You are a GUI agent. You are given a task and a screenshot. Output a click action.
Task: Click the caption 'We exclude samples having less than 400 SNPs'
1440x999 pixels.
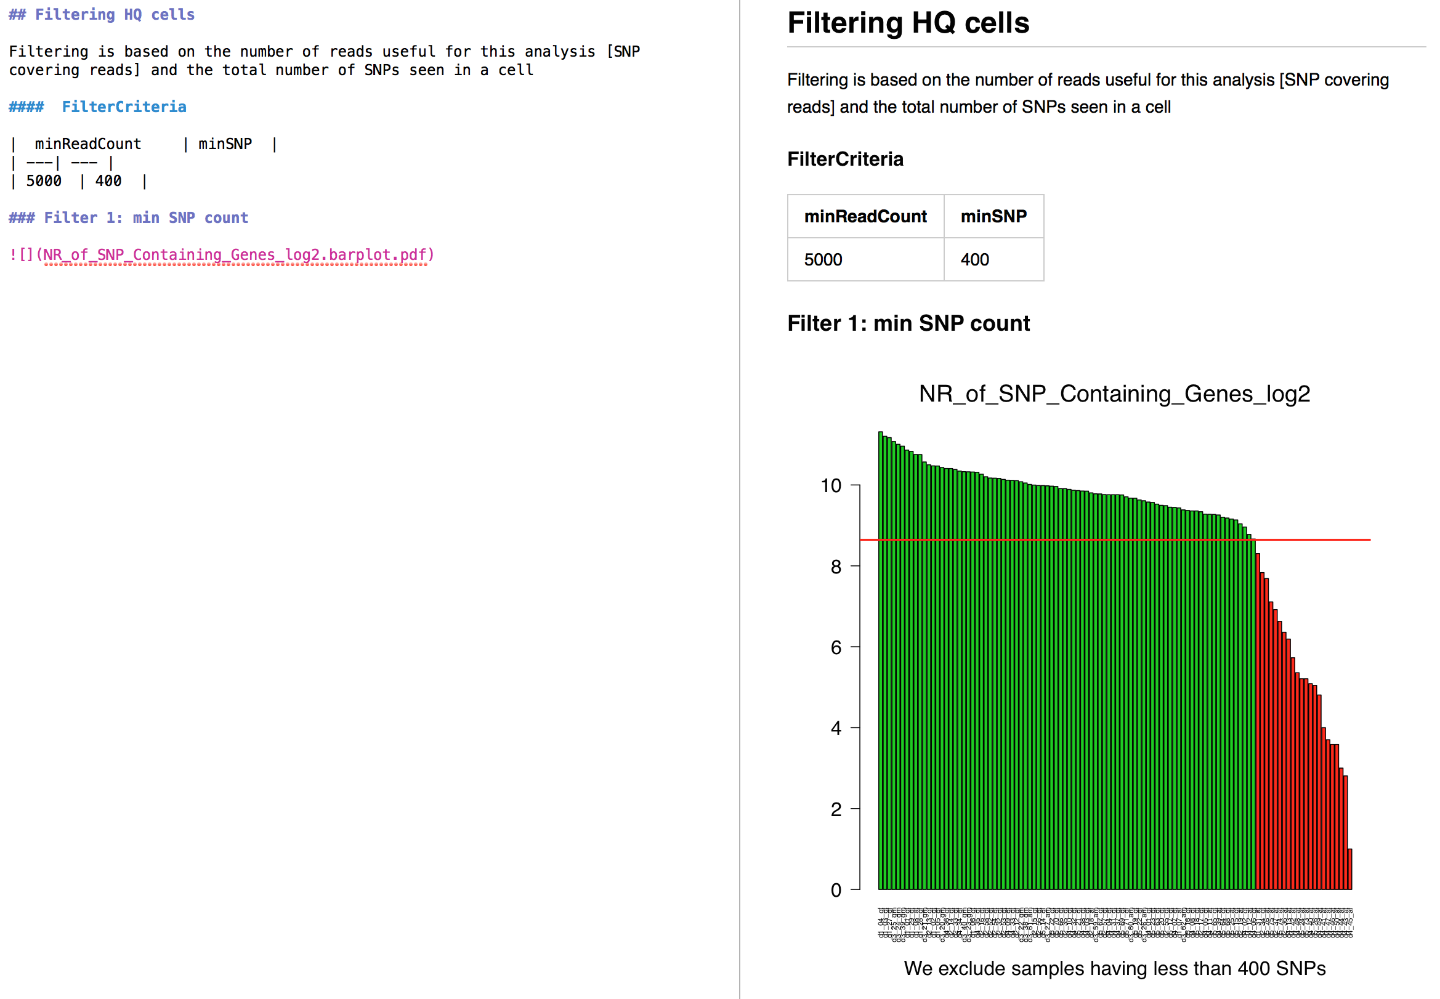click(1115, 968)
